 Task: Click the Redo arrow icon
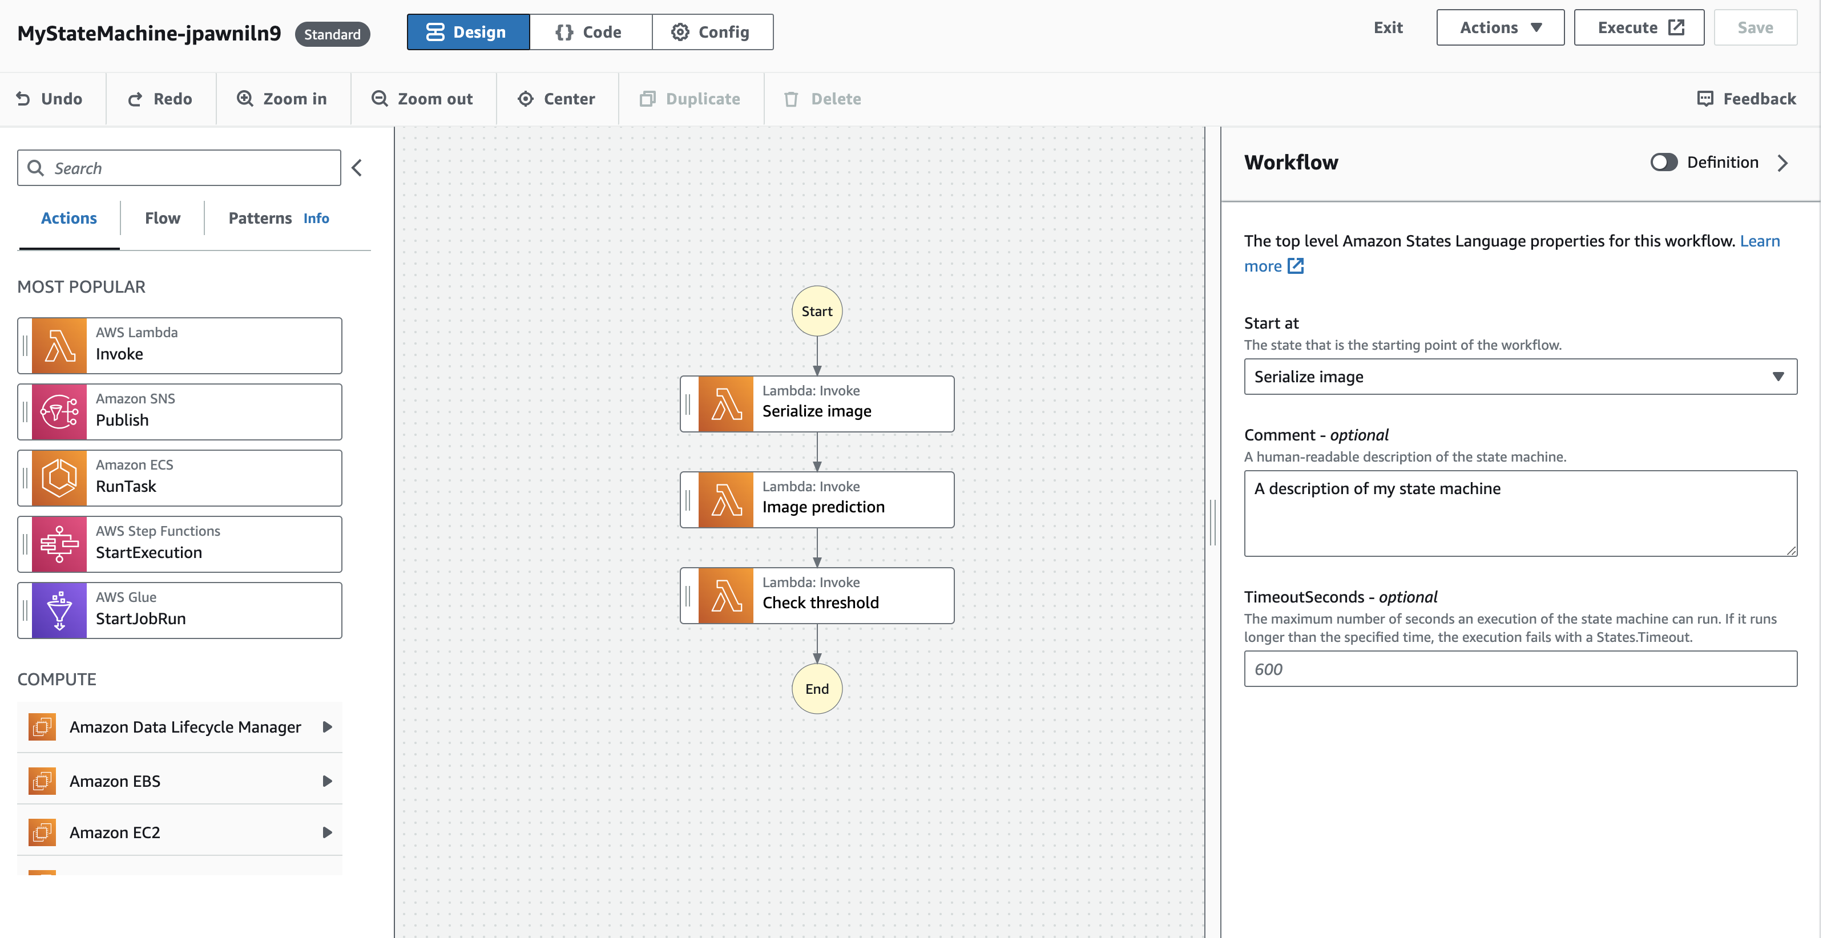135,99
